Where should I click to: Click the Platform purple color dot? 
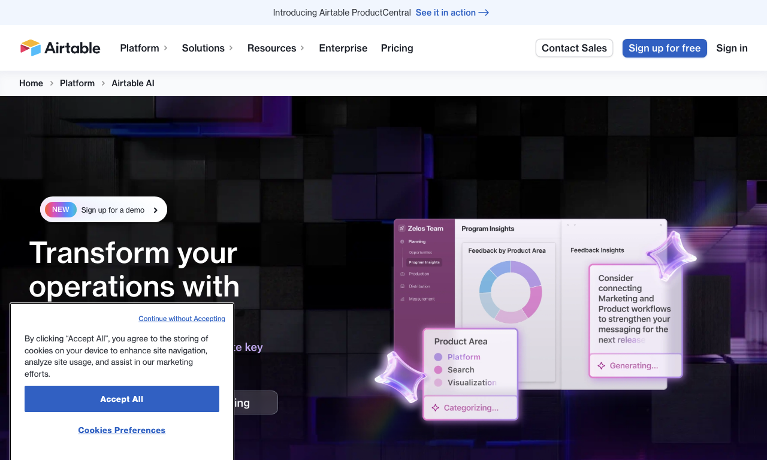tap(438, 357)
